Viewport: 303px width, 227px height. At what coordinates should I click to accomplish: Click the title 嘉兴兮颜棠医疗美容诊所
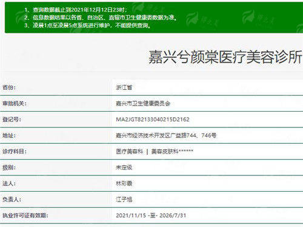[225, 57]
